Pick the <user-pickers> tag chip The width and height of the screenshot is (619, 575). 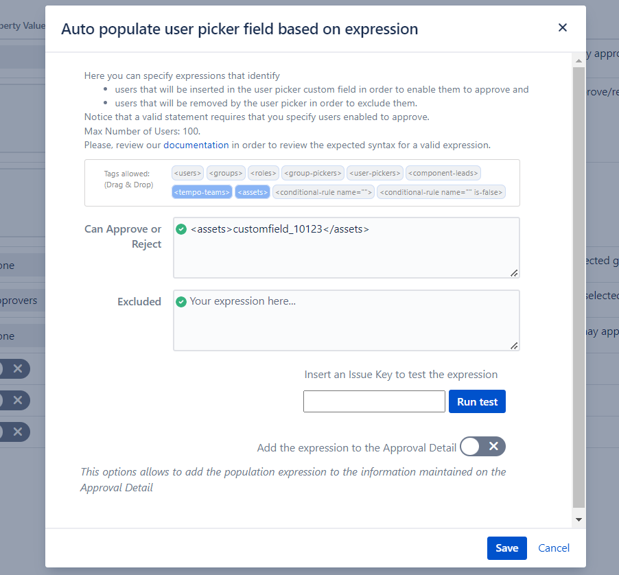[375, 174]
